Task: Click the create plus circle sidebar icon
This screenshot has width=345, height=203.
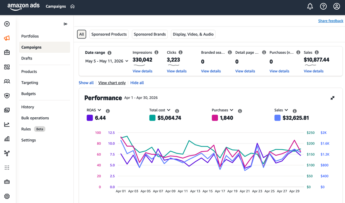Action: coord(7,24)
